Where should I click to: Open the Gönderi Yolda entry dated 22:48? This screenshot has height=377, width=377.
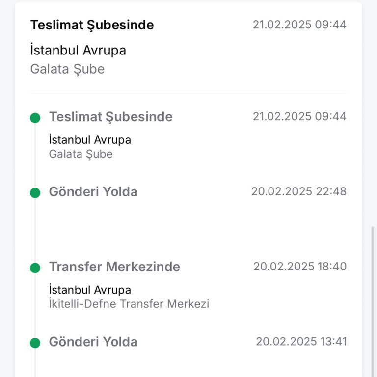[93, 192]
